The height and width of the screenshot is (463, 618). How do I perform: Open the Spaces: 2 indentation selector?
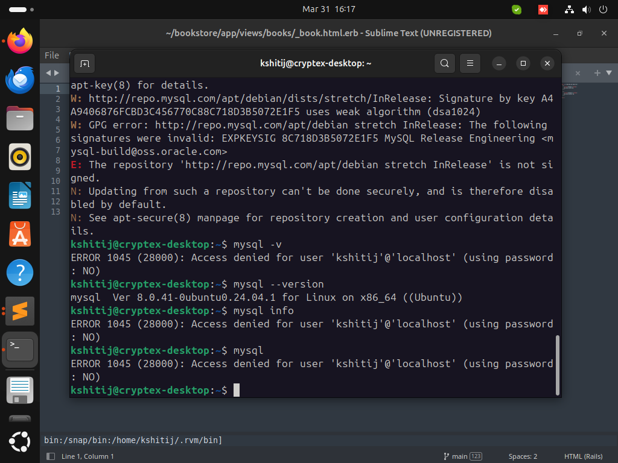pyautogui.click(x=523, y=456)
